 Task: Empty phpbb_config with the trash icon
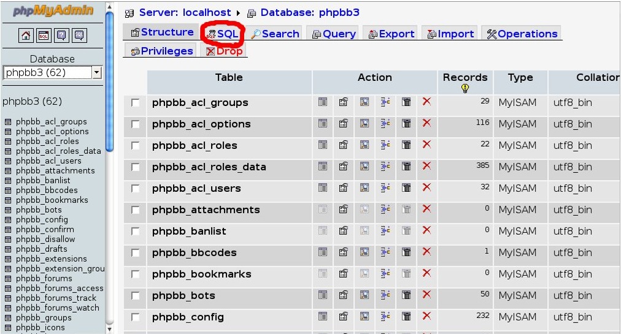point(406,316)
